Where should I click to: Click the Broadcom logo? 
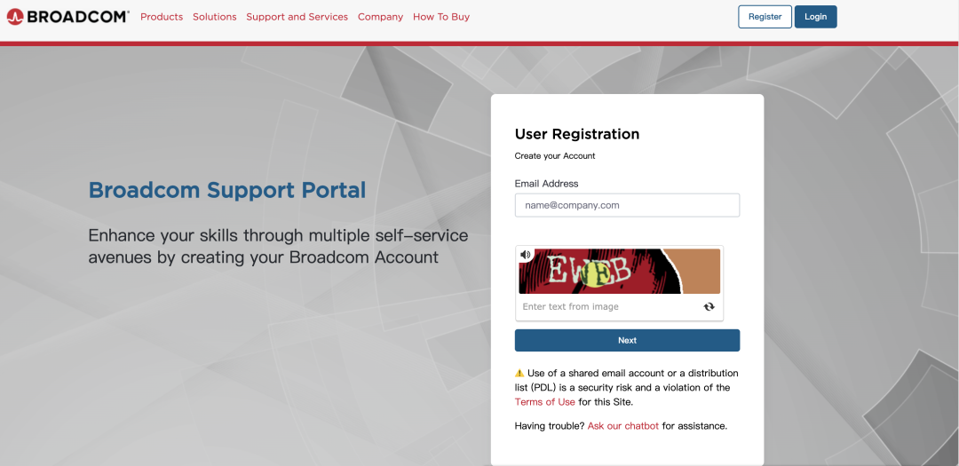(x=67, y=17)
